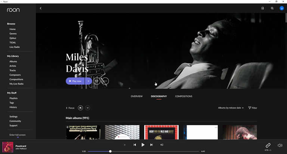This screenshot has width=287, height=154.
Task: Skip to next track
Action: point(152,145)
